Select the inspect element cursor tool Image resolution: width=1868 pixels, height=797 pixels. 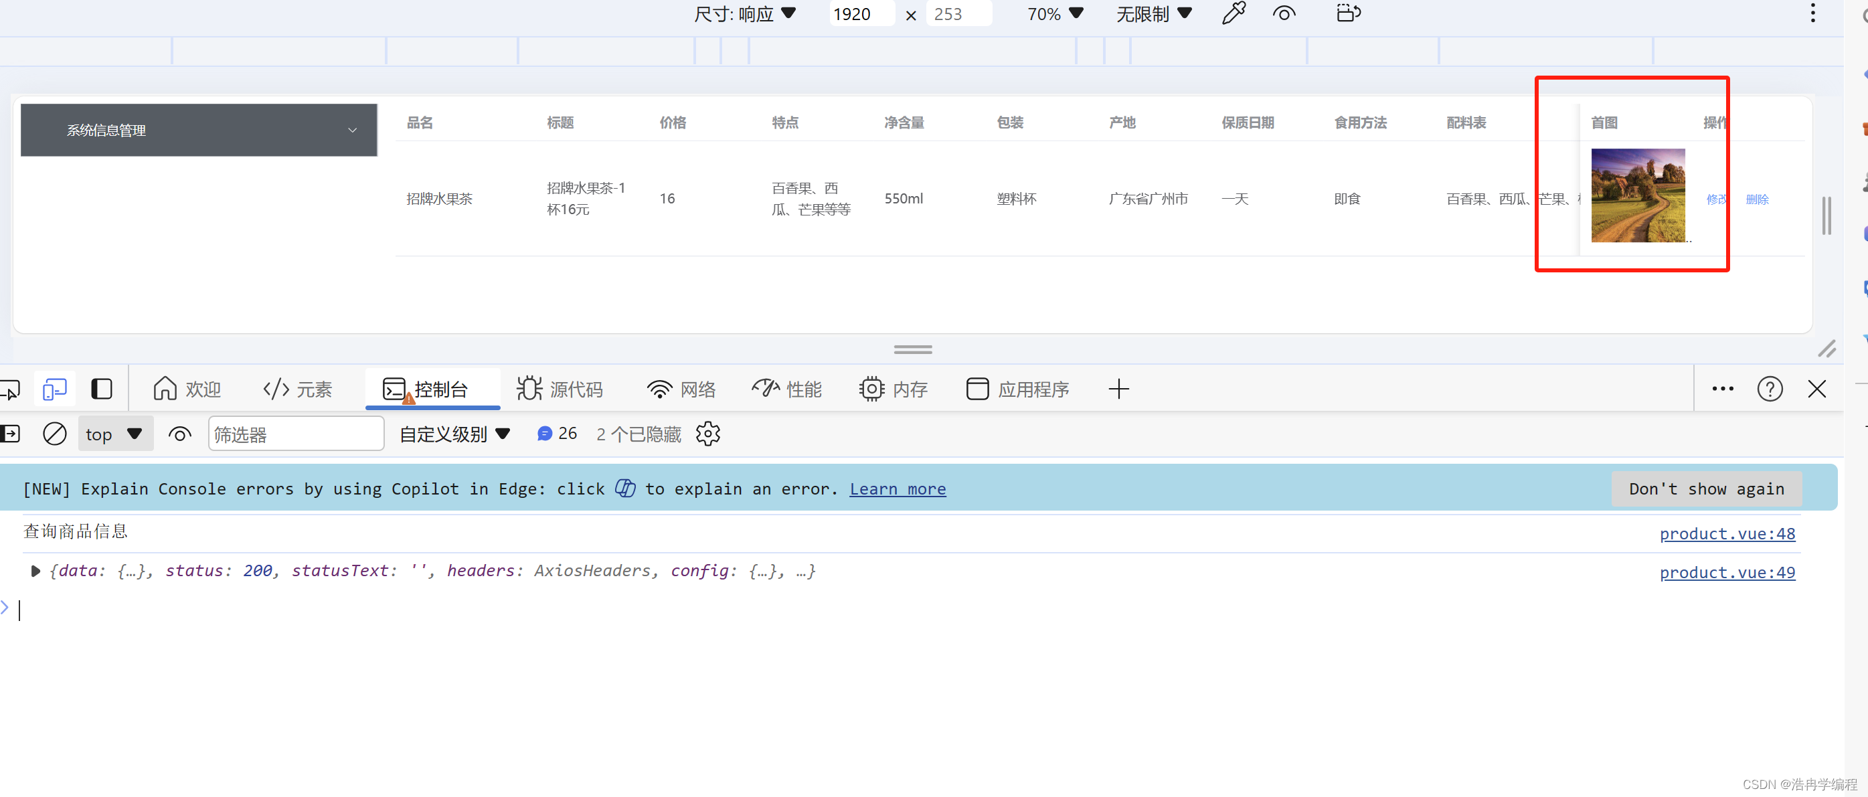(10, 389)
